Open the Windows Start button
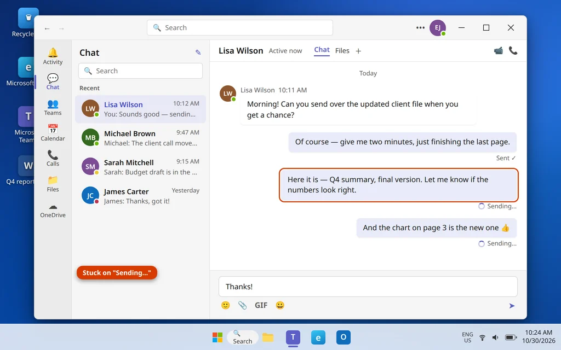The width and height of the screenshot is (561, 350). tap(217, 337)
